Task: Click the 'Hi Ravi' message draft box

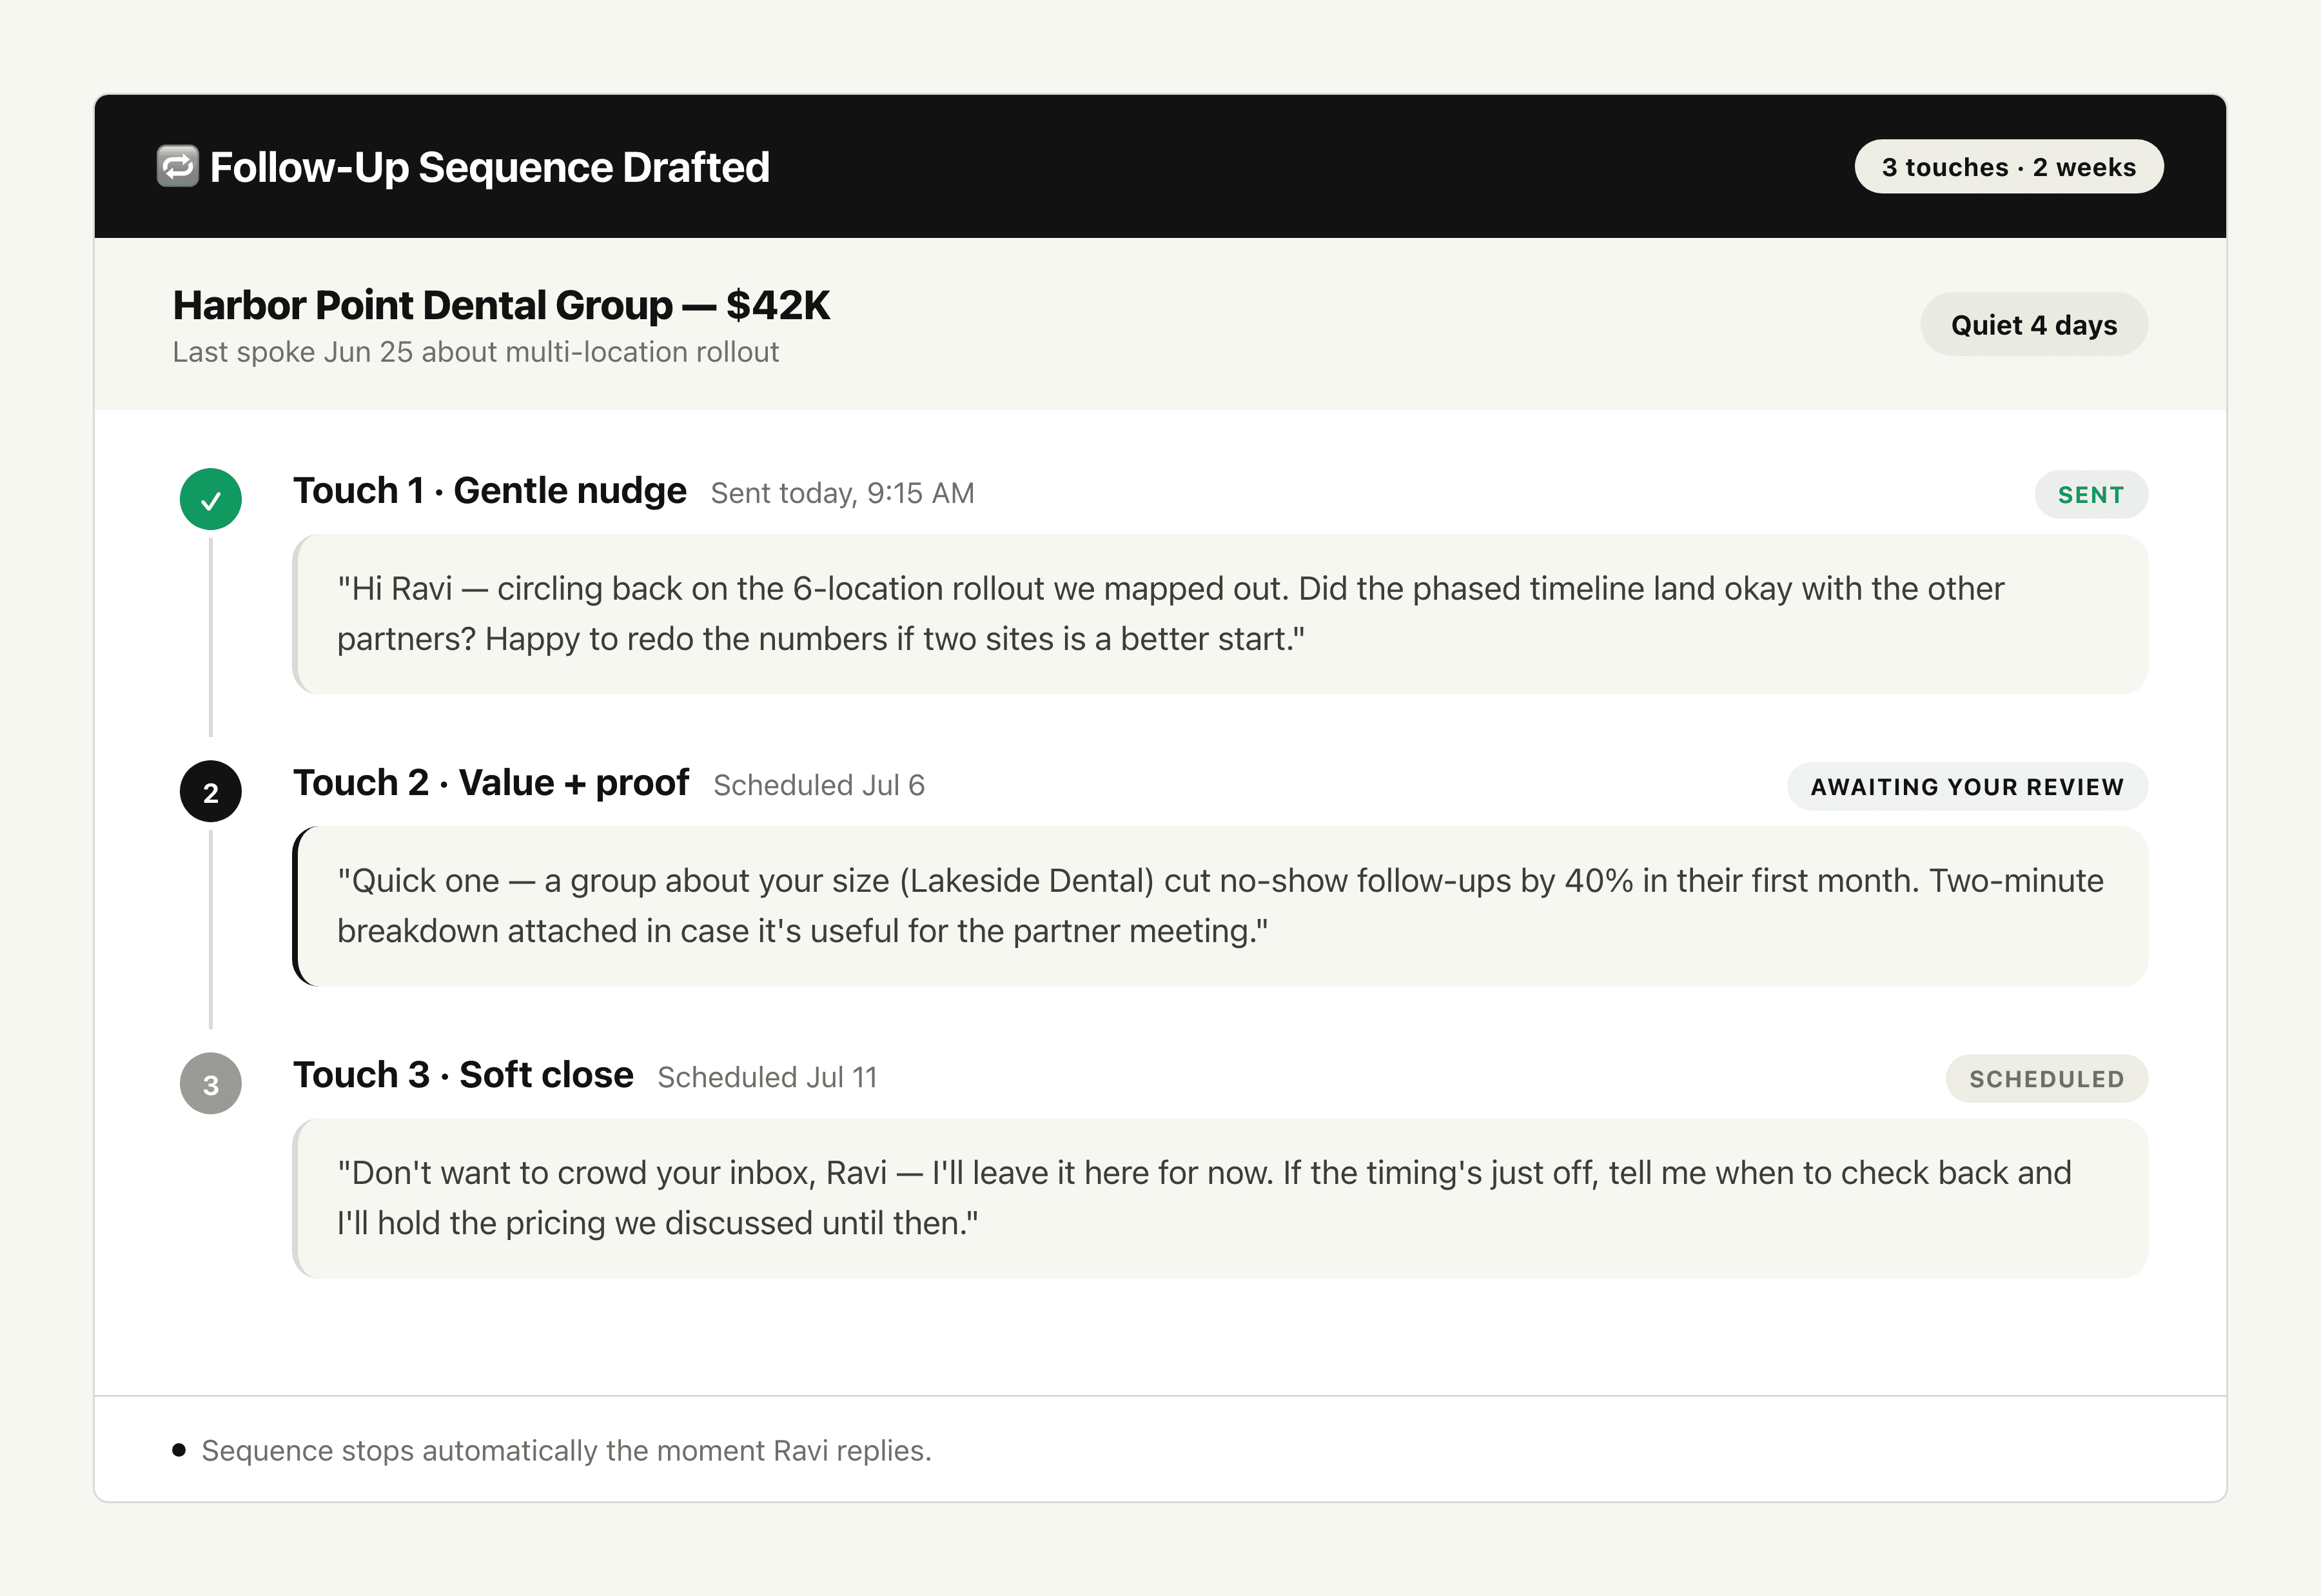Action: pos(1220,614)
